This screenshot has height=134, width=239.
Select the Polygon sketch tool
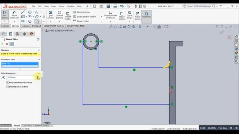point(30,21)
